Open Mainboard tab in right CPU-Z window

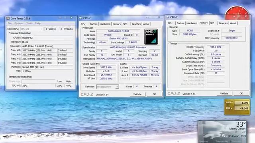click(x=192, y=23)
